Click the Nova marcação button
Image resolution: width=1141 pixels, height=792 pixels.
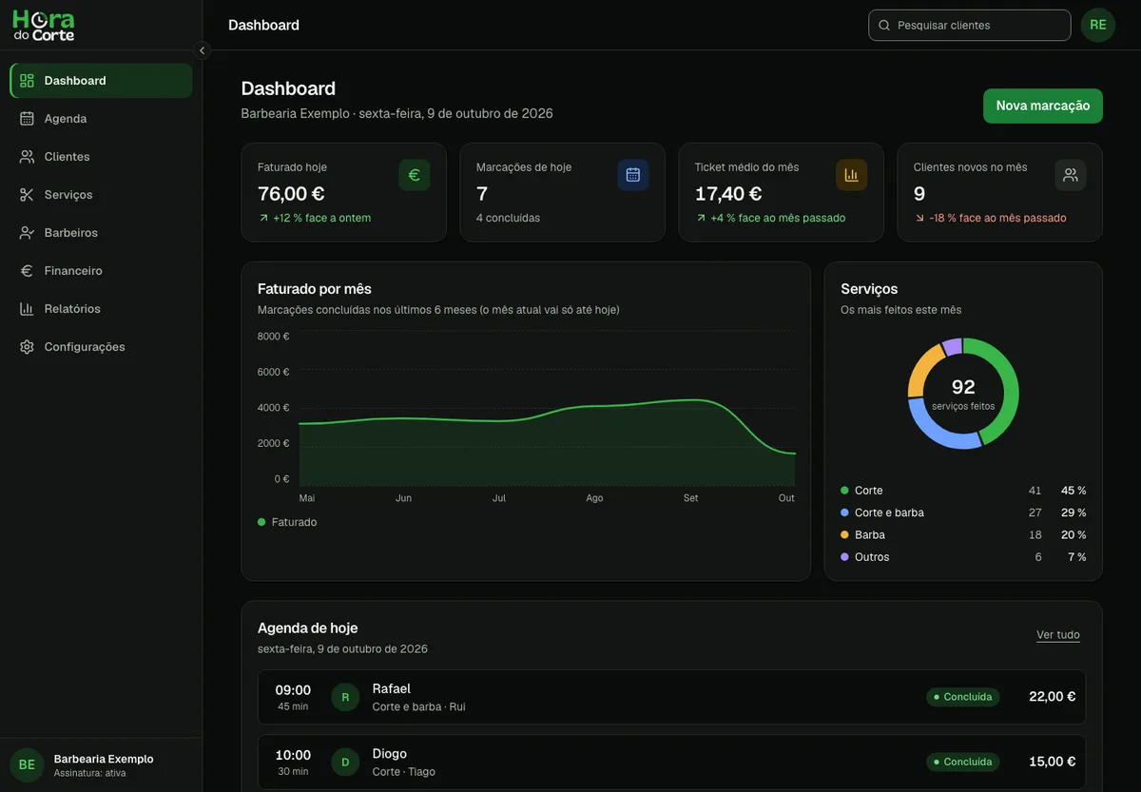(1043, 106)
